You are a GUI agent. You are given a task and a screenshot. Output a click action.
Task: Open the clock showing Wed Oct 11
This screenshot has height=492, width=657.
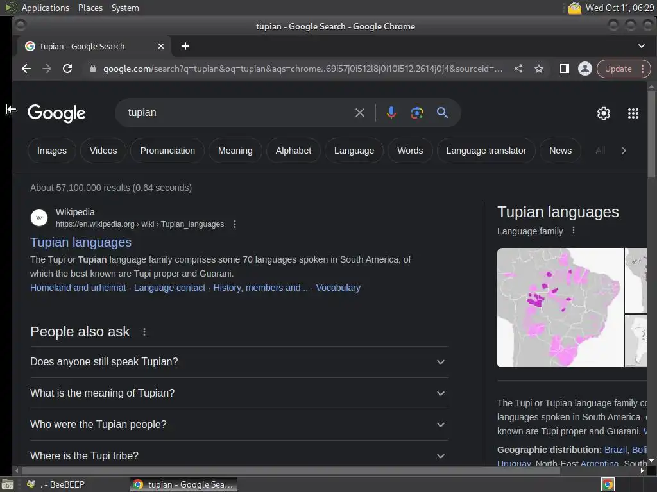(619, 8)
